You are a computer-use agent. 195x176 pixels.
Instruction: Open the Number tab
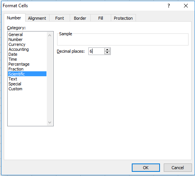coord(14,18)
